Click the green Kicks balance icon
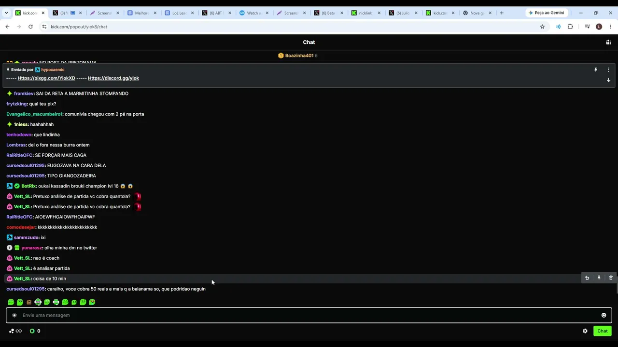 32,331
